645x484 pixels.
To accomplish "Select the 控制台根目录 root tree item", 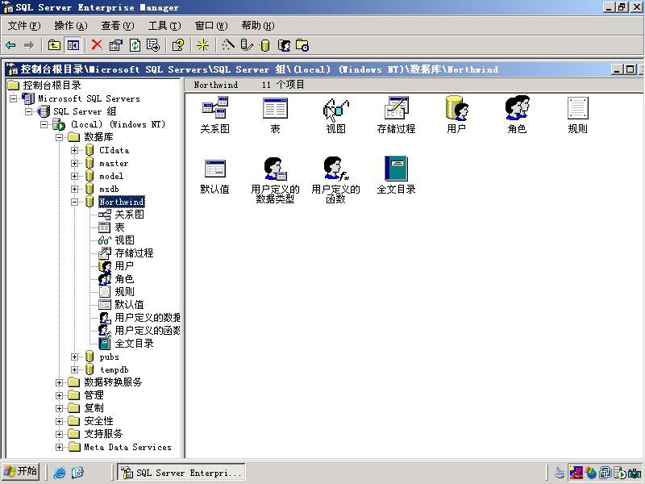I will pyautogui.click(x=52, y=86).
